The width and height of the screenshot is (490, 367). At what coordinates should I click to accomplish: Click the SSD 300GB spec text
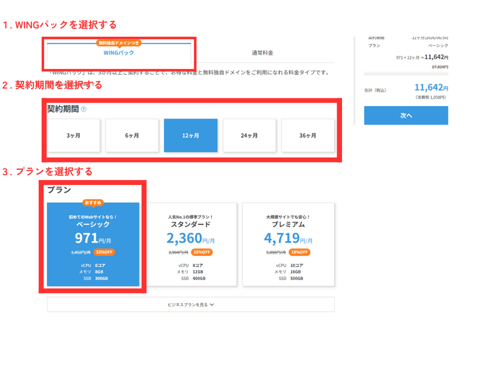96,278
